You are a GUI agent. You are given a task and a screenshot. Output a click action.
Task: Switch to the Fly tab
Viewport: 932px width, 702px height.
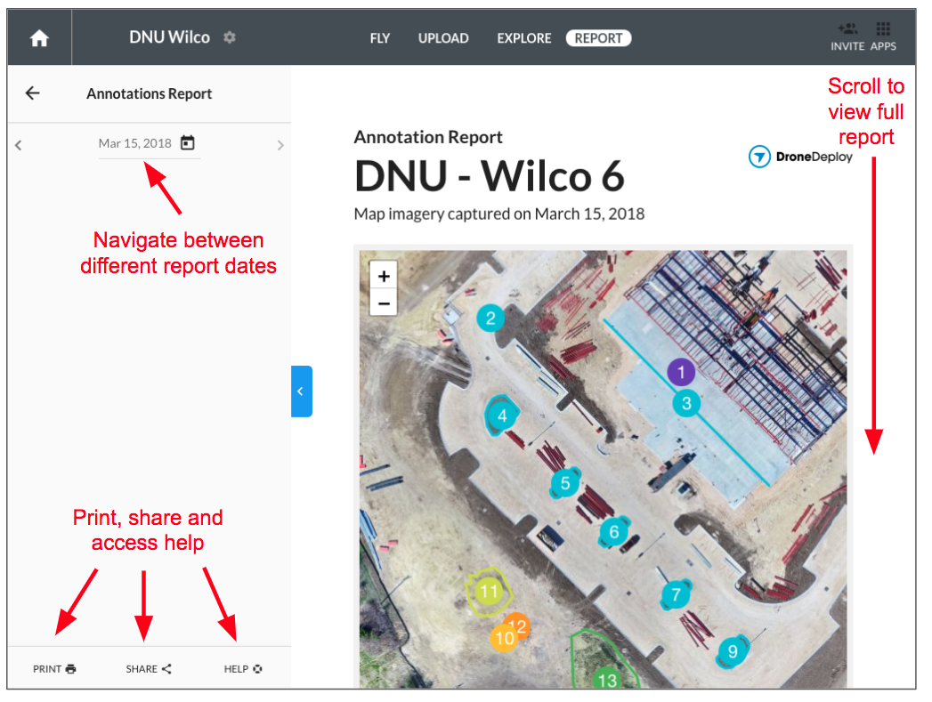(380, 38)
